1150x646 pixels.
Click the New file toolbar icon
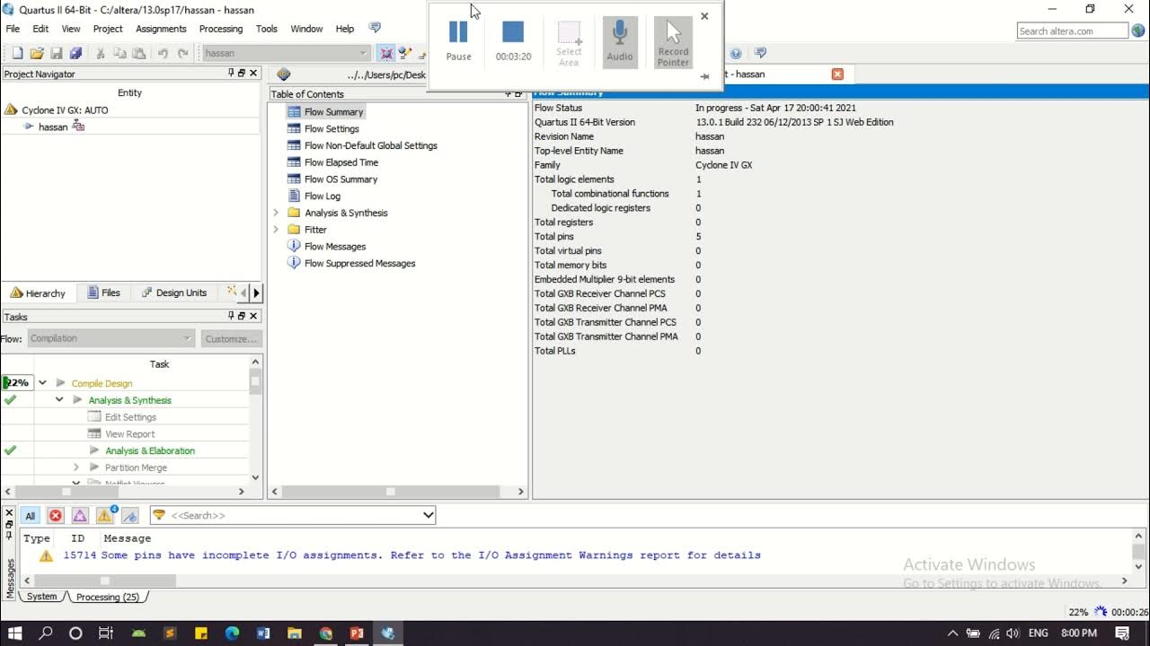click(x=17, y=53)
